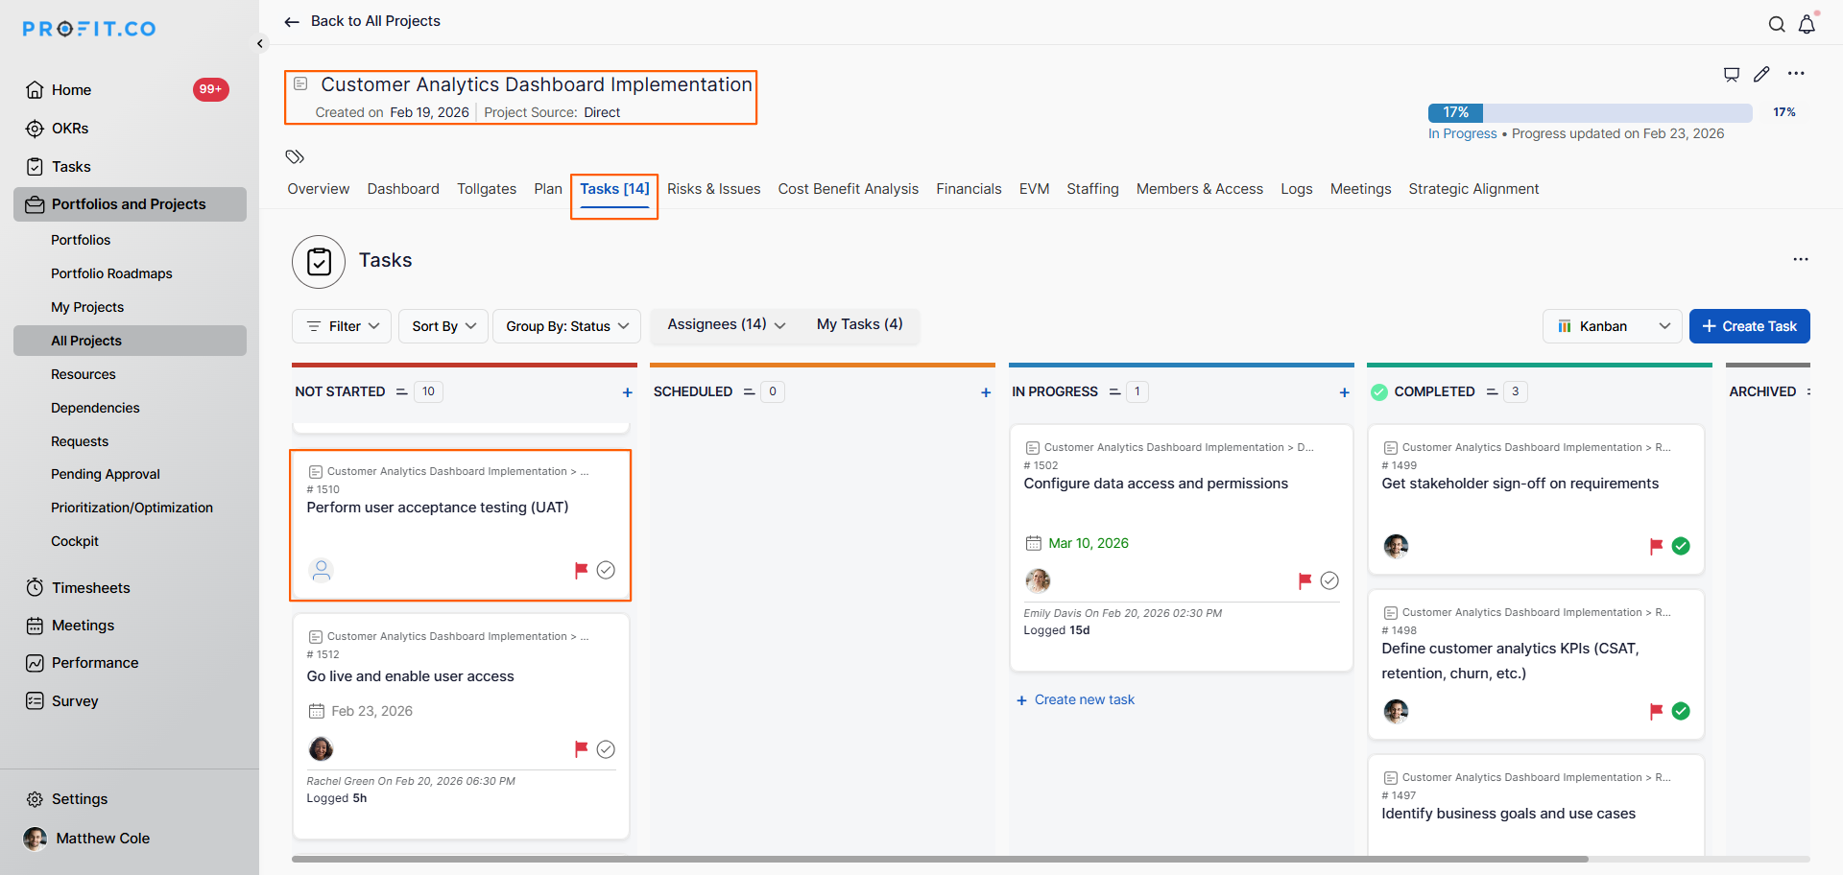
Task: Expand Group By: Status dropdown
Action: (567, 326)
